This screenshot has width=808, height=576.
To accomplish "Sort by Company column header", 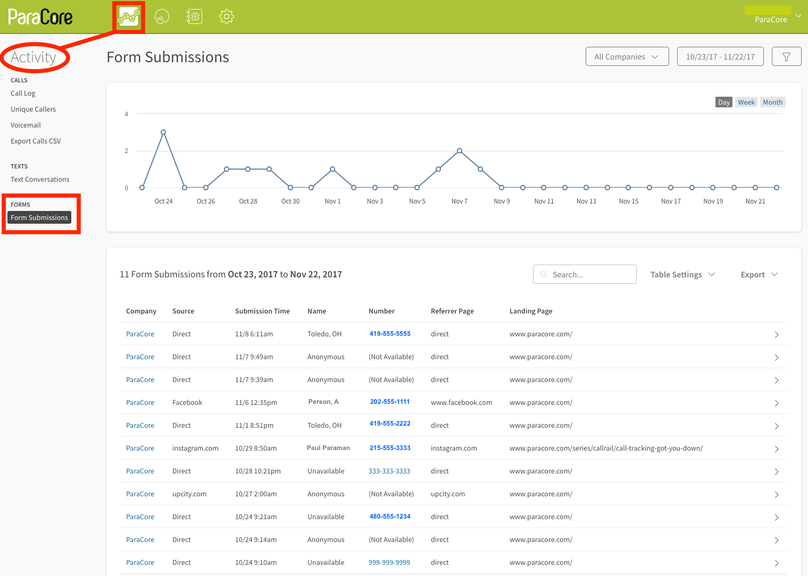I will click(x=141, y=311).
